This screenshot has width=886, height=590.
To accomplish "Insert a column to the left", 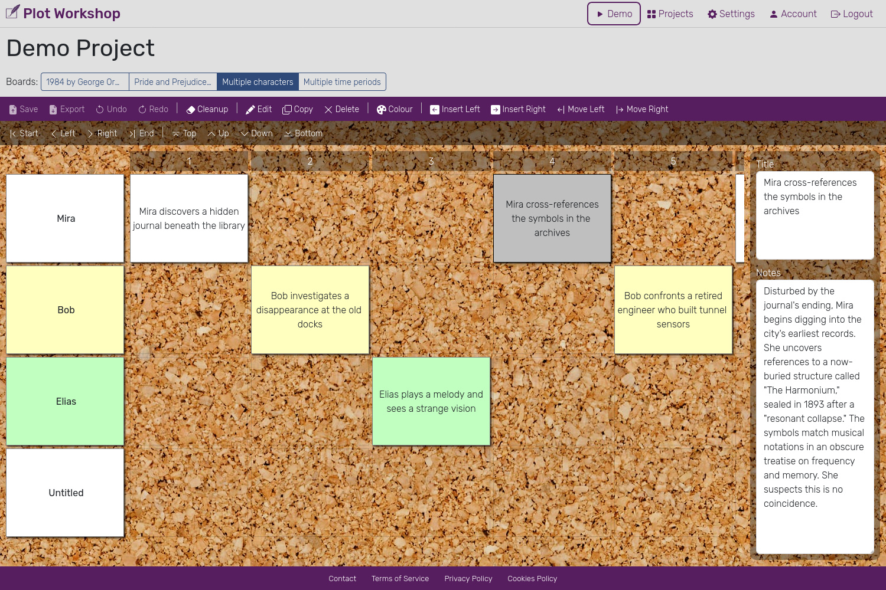I will [455, 109].
